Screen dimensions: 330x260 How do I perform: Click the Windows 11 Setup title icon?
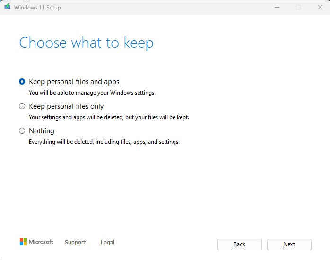click(x=8, y=7)
